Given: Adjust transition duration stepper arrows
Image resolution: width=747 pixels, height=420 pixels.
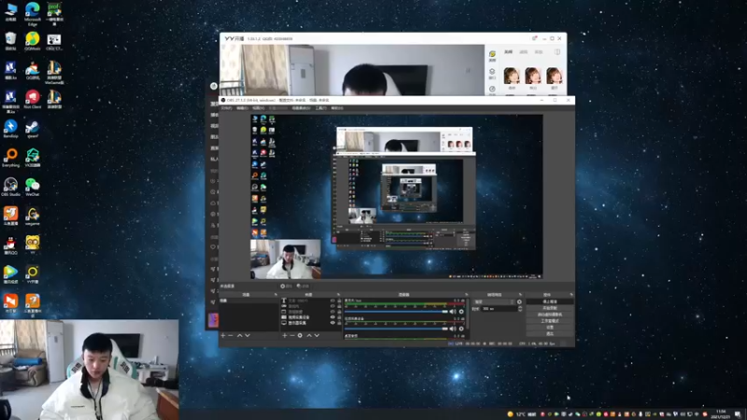Looking at the screenshot, I should [x=520, y=309].
